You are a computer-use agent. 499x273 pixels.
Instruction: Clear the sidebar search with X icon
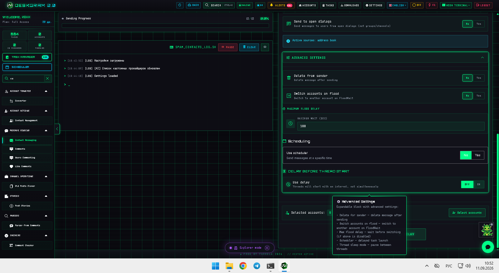click(x=47, y=78)
